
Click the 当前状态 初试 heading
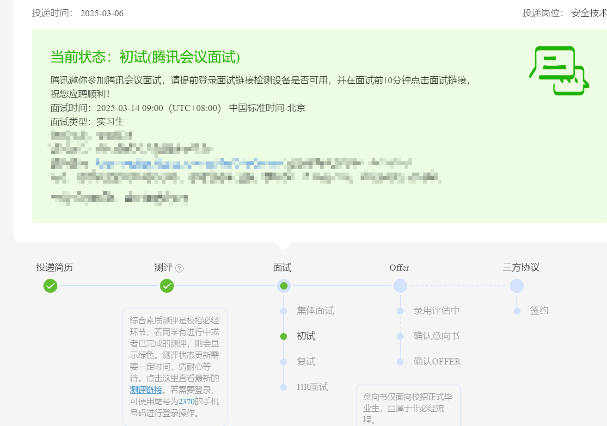click(x=145, y=57)
